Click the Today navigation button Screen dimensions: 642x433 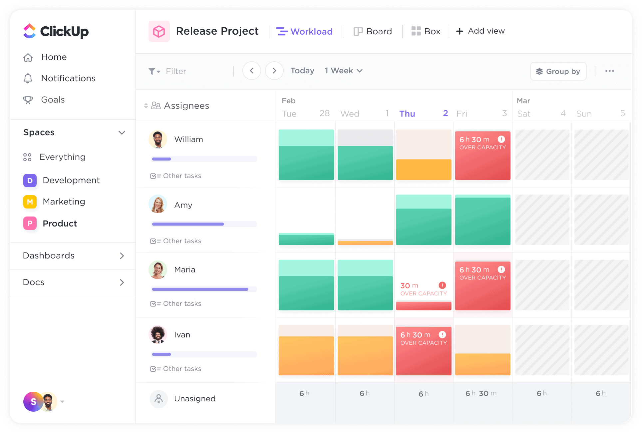click(301, 71)
